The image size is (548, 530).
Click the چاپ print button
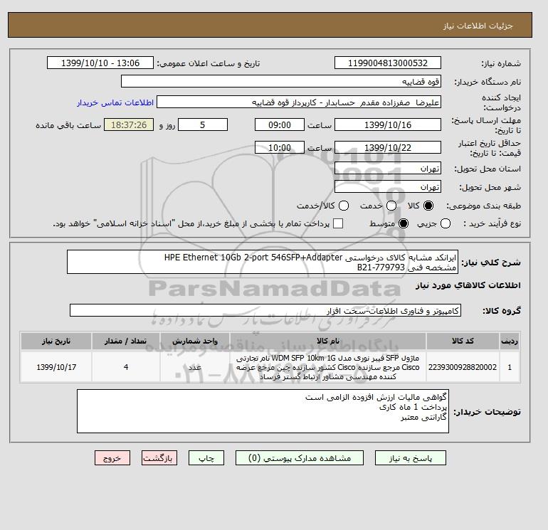click(206, 458)
